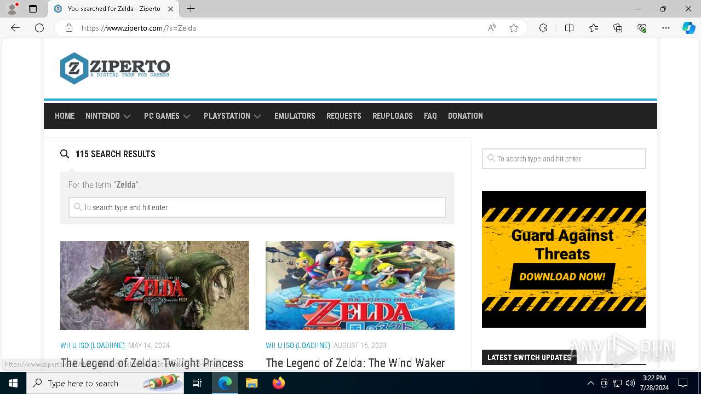Launch the Copilot sidebar icon
Screen dimensions: 701x394
pos(688,28)
